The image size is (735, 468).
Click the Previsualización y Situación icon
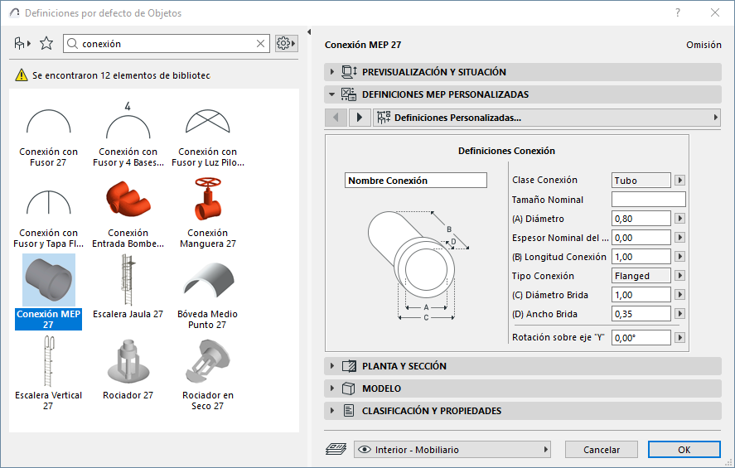pyautogui.click(x=349, y=72)
